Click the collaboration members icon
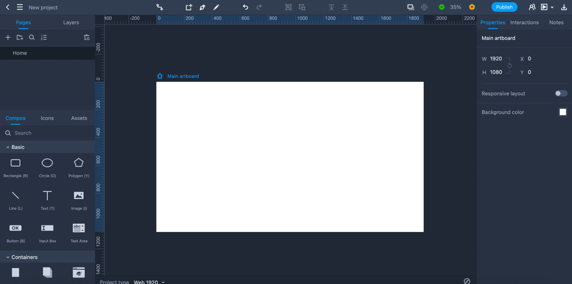572x284 pixels. [x=532, y=7]
